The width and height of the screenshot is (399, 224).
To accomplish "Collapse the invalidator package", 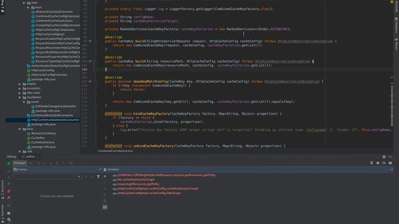I will [19, 98].
